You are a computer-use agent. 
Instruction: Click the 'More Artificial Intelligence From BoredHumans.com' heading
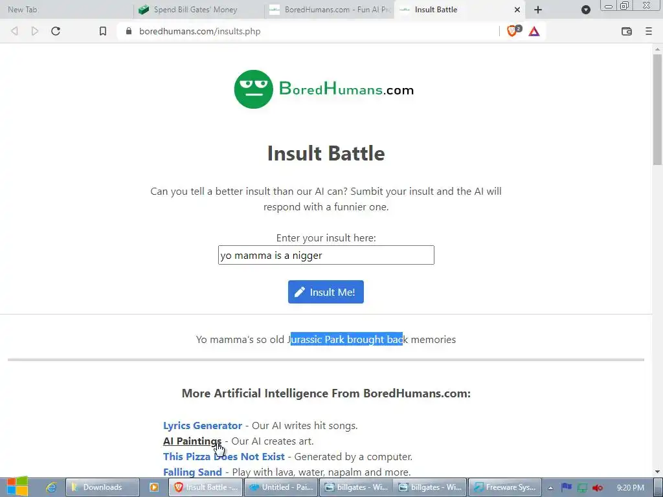(x=326, y=393)
